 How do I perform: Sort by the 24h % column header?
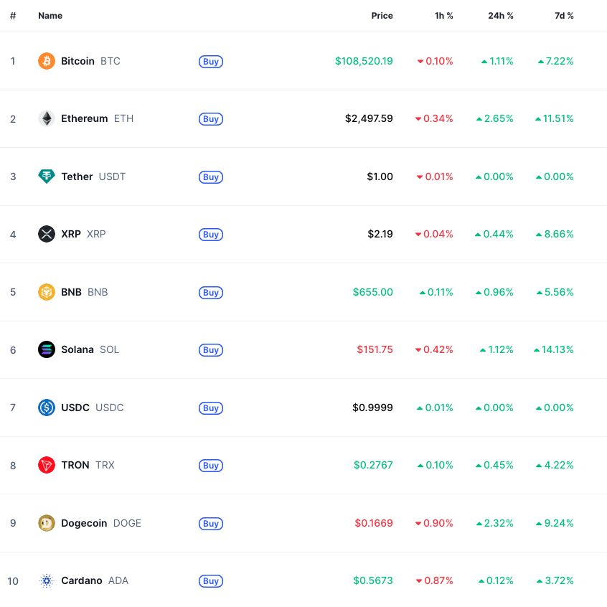pos(501,16)
